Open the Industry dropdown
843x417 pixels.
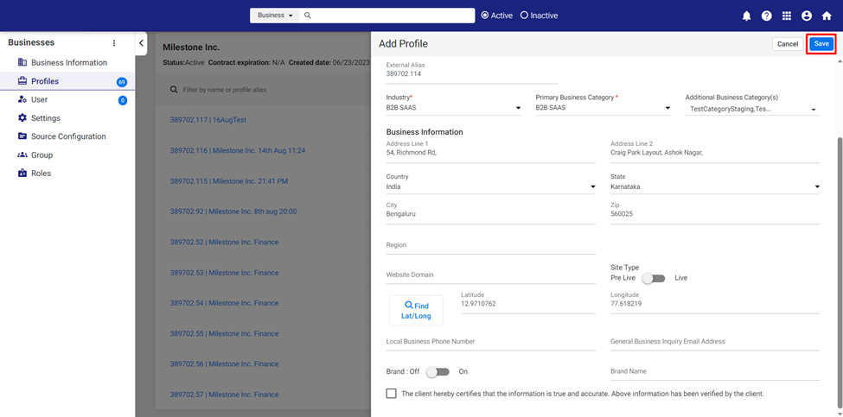pyautogui.click(x=453, y=108)
